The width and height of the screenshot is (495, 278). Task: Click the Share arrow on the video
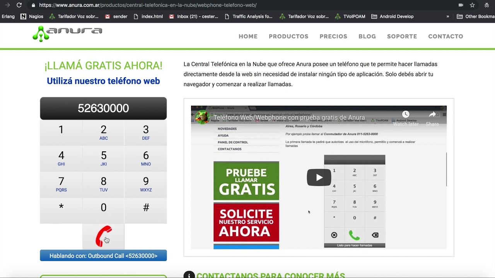[432, 114]
